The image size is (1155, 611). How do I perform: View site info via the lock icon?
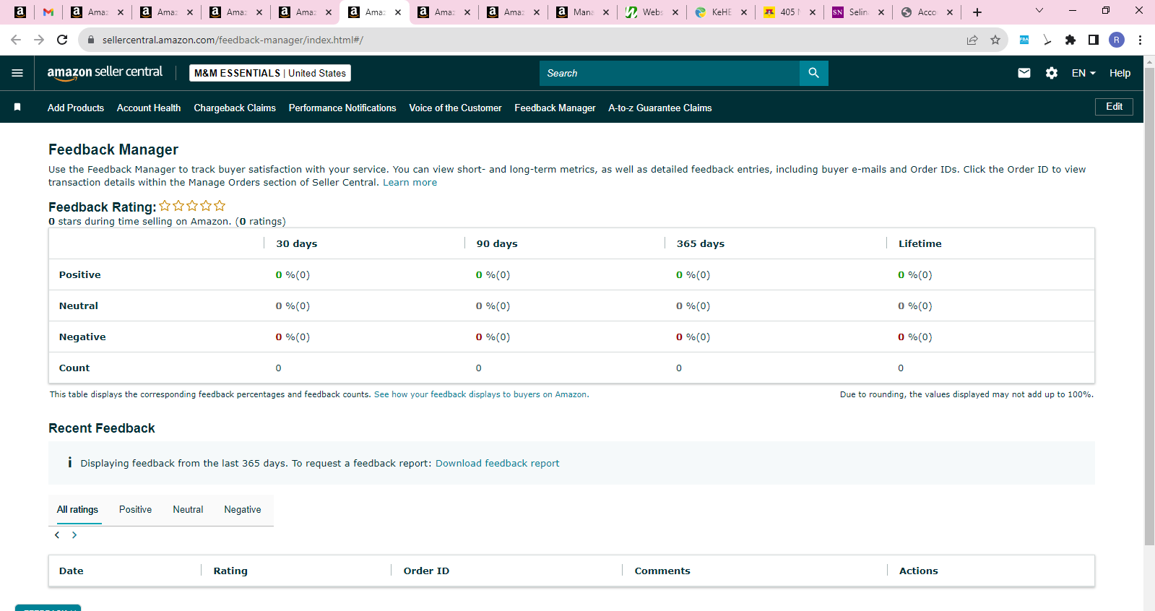click(x=91, y=40)
